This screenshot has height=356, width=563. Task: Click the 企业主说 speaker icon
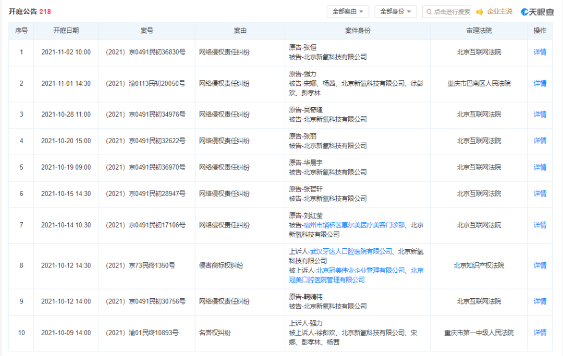(x=480, y=12)
